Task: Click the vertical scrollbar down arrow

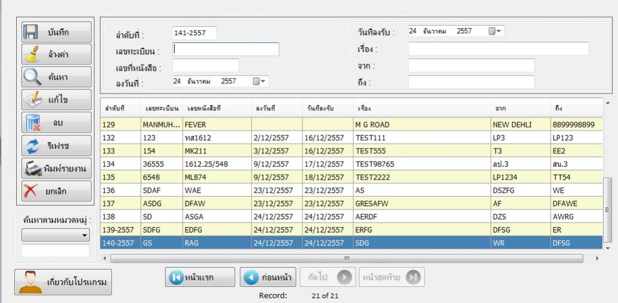Action: [x=607, y=249]
